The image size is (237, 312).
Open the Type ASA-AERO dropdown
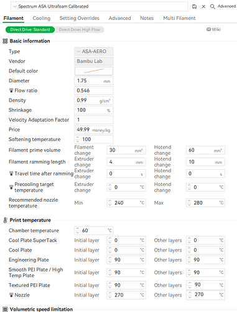(94, 51)
